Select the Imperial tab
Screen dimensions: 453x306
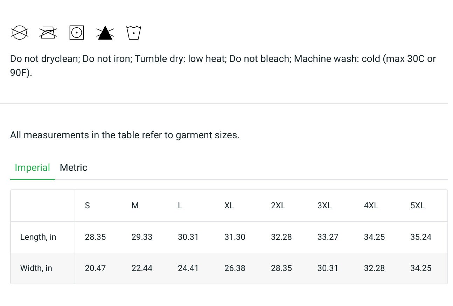[32, 167]
